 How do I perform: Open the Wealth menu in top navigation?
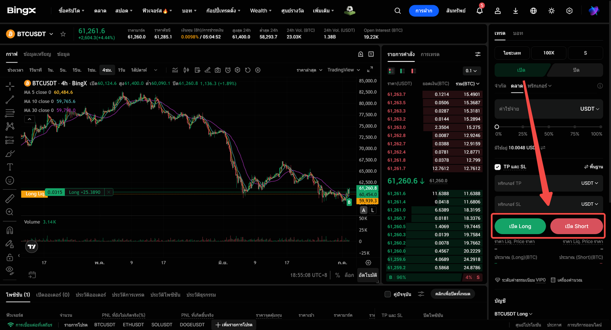(x=261, y=10)
